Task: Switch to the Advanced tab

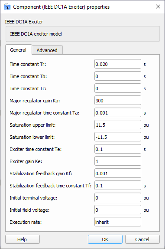Action: [x=47, y=50]
